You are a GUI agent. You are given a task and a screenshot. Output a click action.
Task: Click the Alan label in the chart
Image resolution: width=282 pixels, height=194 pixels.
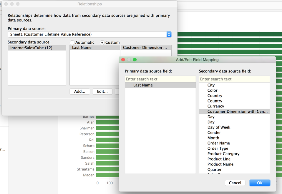pos(91,122)
